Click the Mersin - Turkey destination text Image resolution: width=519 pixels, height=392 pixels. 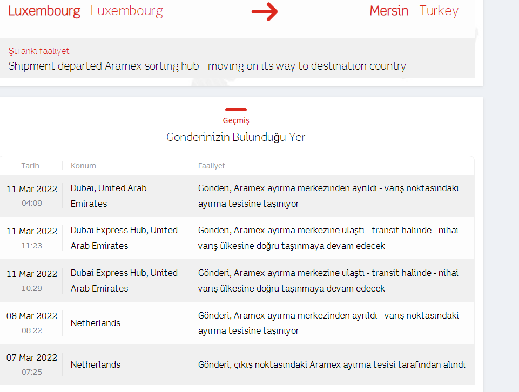pos(414,11)
